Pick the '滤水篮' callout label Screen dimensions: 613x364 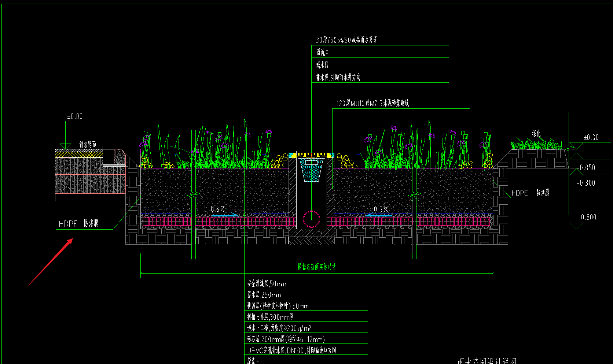point(323,65)
